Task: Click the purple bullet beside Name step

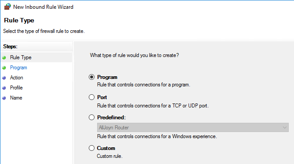Action: pyautogui.click(x=4, y=98)
